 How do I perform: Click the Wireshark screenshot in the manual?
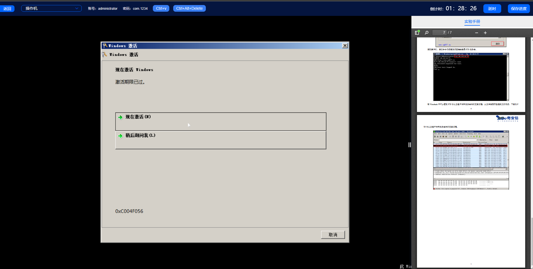point(471,160)
